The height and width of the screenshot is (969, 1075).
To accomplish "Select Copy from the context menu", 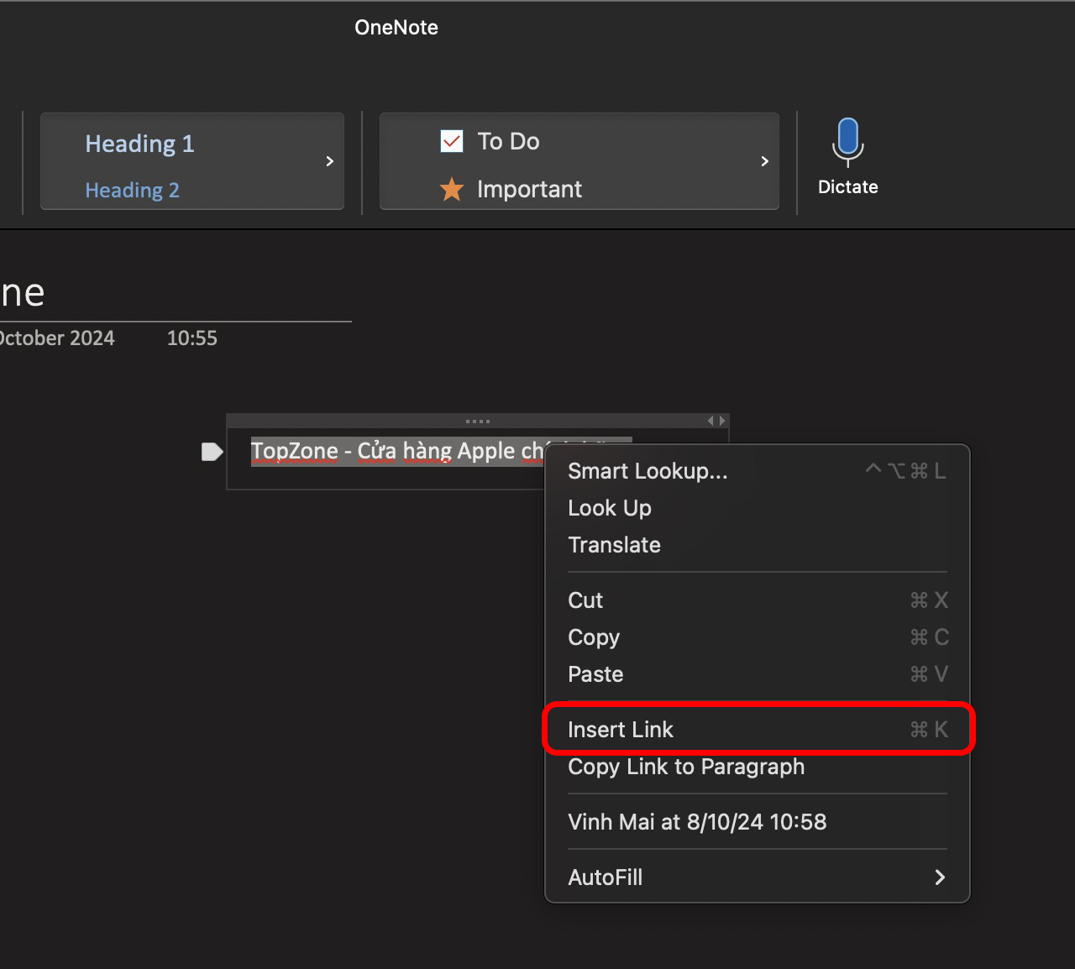I will coord(758,637).
